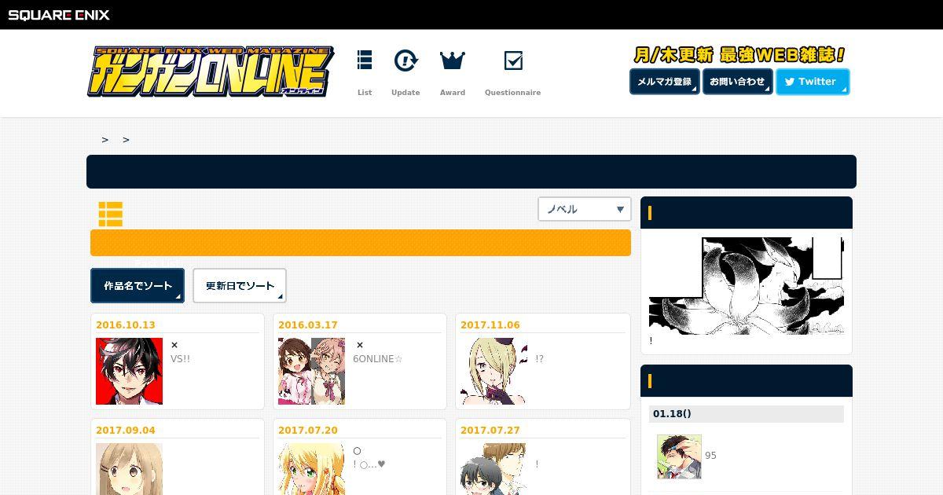Click the お問い合わせ button

(x=737, y=82)
